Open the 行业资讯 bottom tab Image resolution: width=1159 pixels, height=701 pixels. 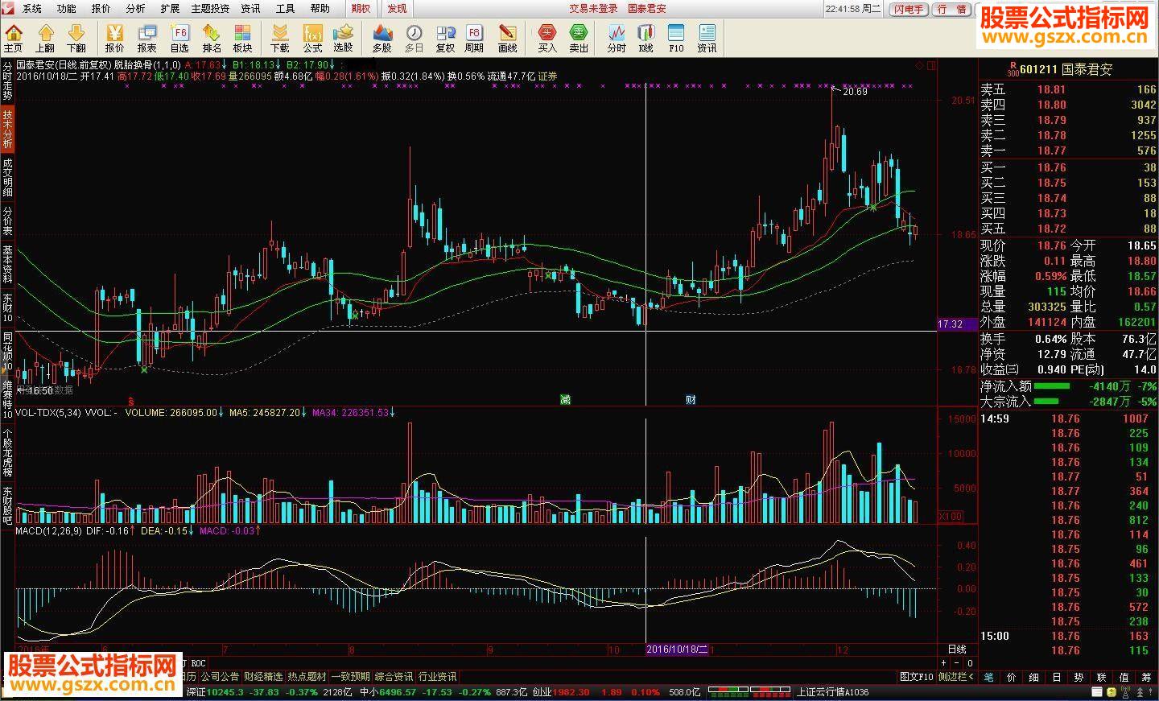pyautogui.click(x=437, y=677)
